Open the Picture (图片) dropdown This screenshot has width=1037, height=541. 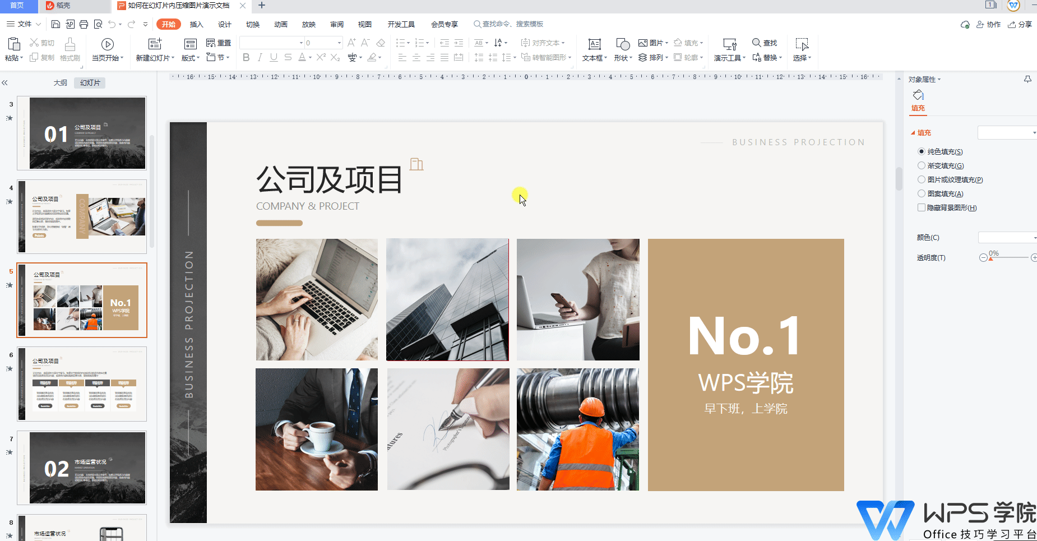pos(654,43)
